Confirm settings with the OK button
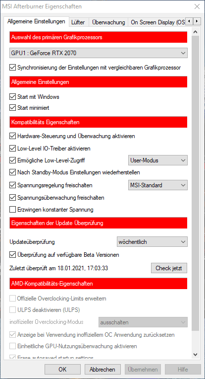The height and width of the screenshot is (379, 205). pyautogui.click(x=62, y=370)
